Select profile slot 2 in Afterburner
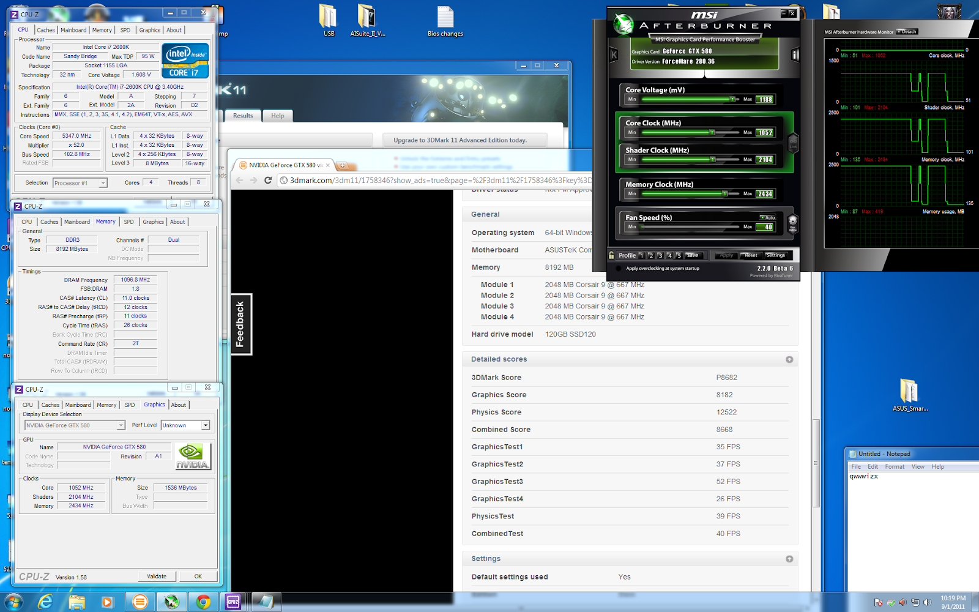Image resolution: width=979 pixels, height=612 pixels. (x=651, y=255)
